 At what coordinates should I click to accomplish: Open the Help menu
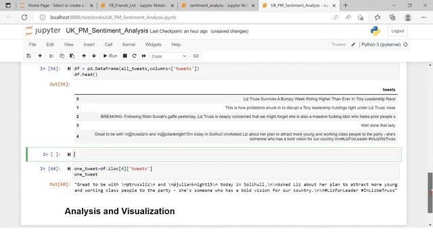click(176, 45)
